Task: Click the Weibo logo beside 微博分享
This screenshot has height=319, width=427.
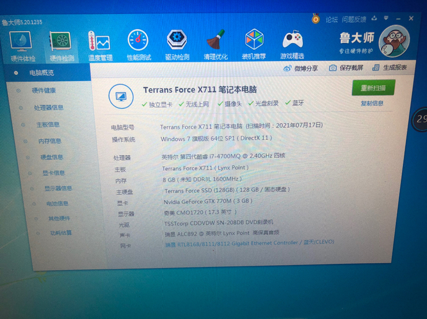Action: 287,68
